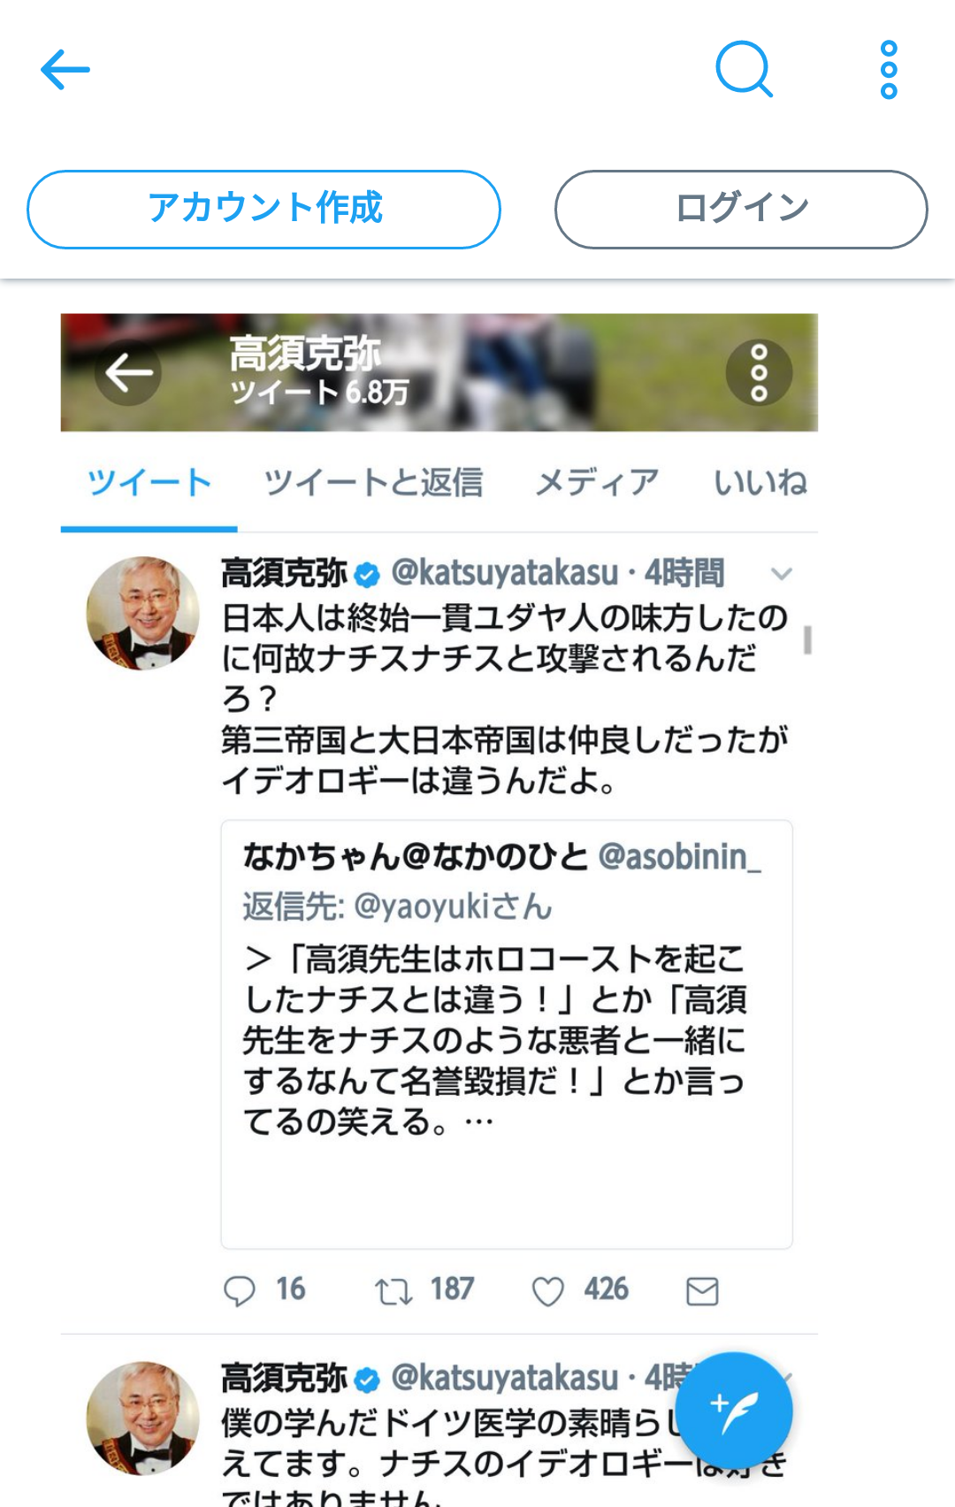Compose a new tweet with feather button
This screenshot has width=955, height=1507.
(x=734, y=1411)
